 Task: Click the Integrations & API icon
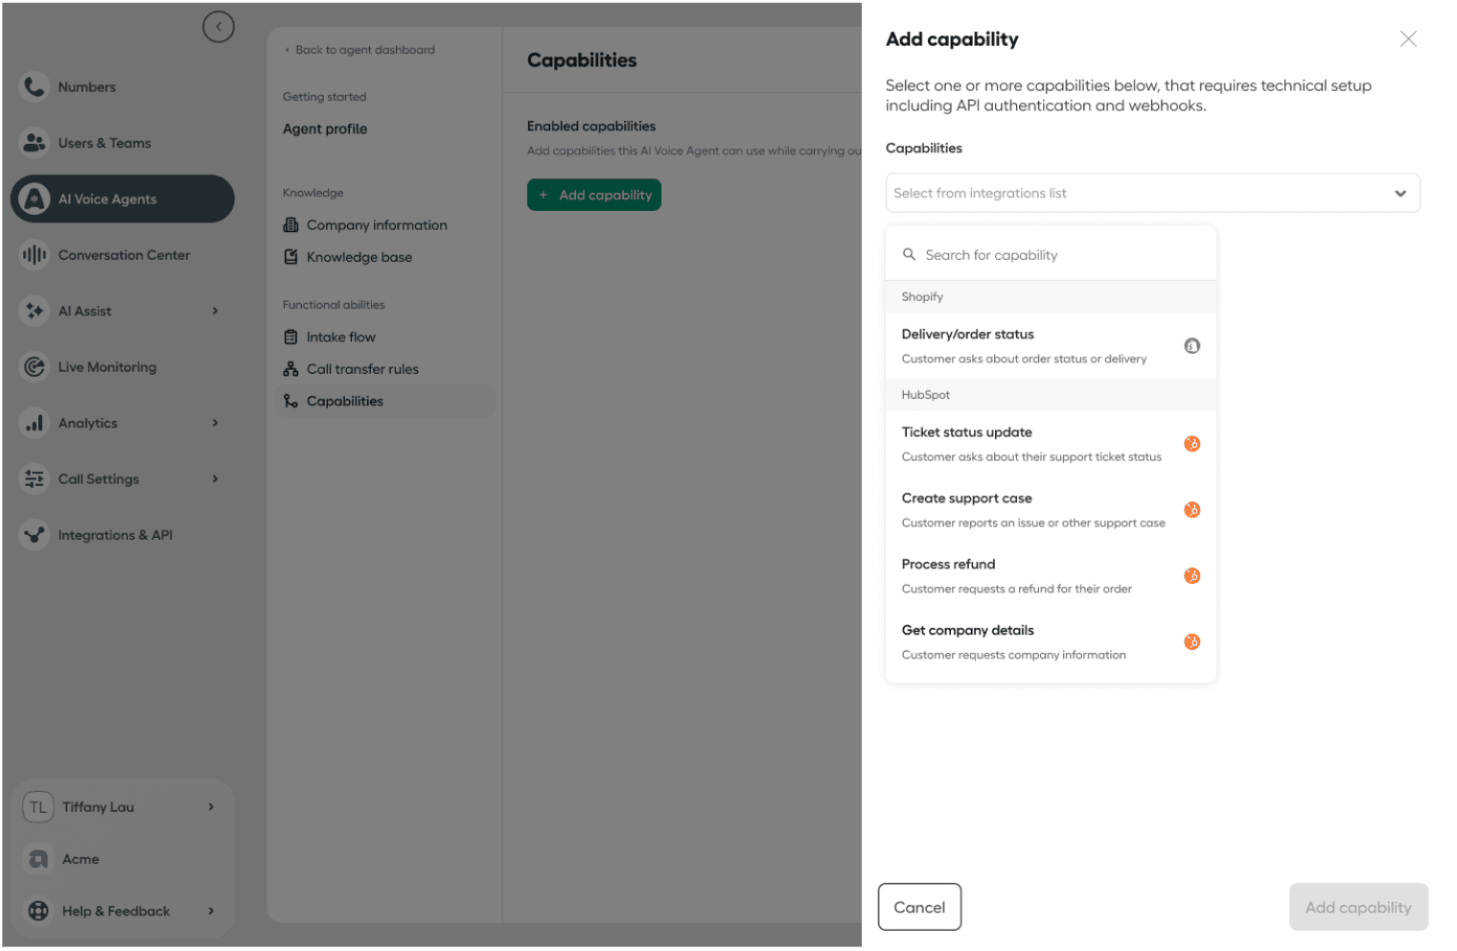[x=35, y=535]
